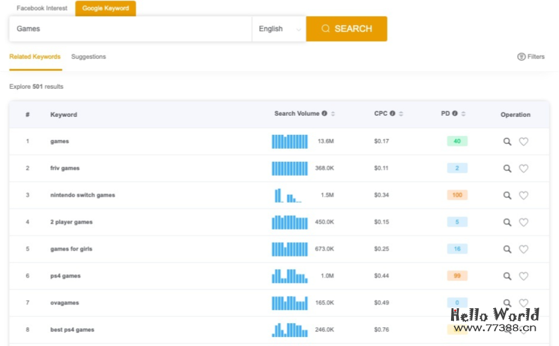This screenshot has width=559, height=346.
Task: Toggle heart for '2 player games'
Action: click(x=524, y=222)
